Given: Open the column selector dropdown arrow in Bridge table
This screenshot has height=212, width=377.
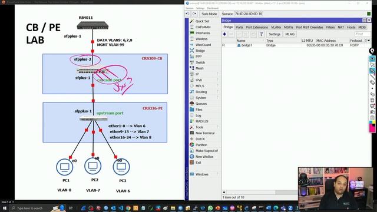Looking at the screenshot, I should pos(369,41).
